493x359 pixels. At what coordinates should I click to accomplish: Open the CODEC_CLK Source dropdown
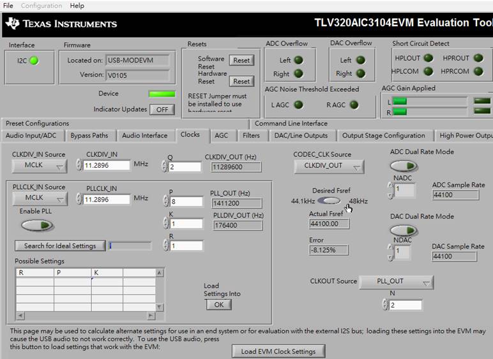click(x=329, y=166)
